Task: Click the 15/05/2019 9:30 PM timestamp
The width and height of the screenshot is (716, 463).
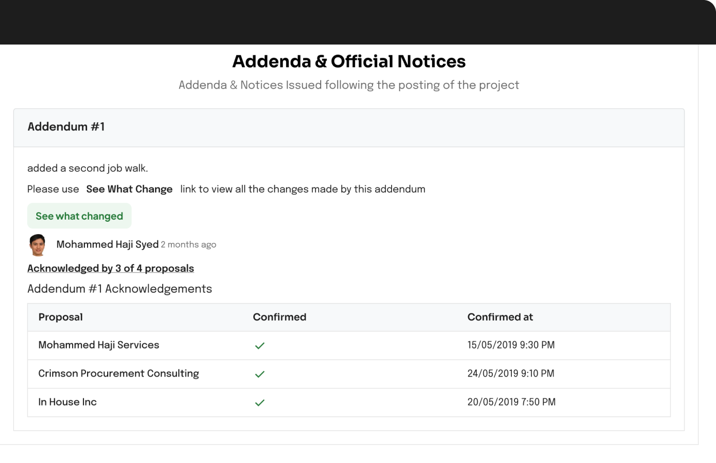Action: coord(511,345)
